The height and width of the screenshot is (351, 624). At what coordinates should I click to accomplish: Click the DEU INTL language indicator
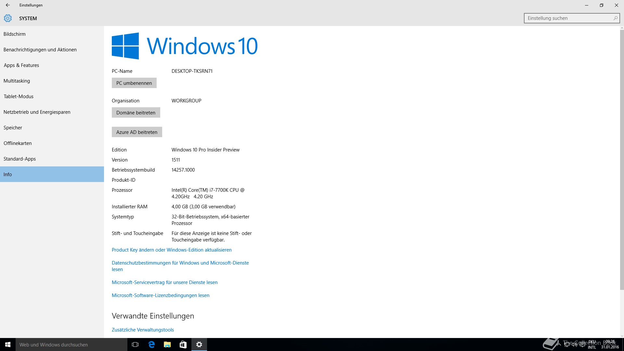click(x=592, y=344)
